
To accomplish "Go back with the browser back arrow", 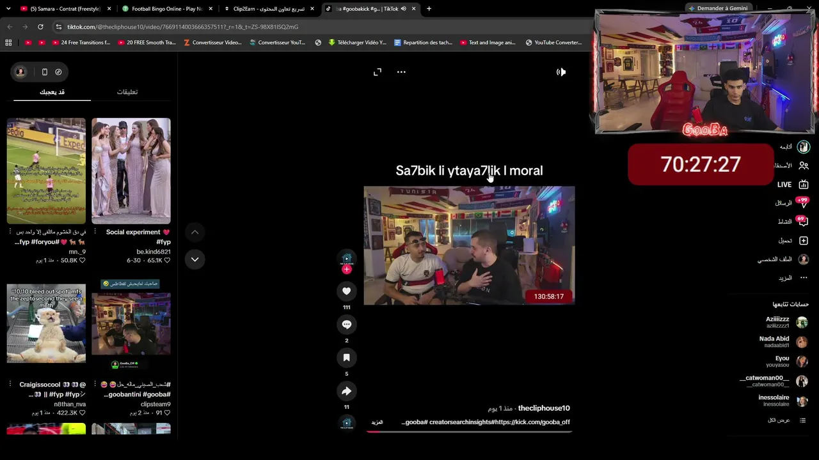I will [x=10, y=27].
